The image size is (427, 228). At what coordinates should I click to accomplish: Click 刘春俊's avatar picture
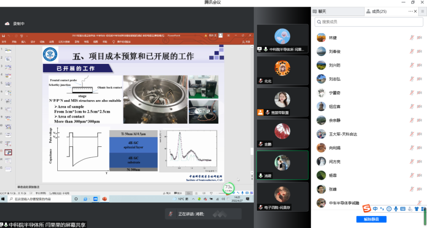321,51
